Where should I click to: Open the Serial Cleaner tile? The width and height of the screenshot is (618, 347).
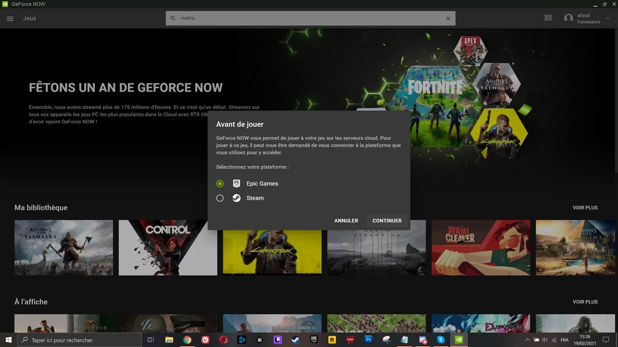480,248
